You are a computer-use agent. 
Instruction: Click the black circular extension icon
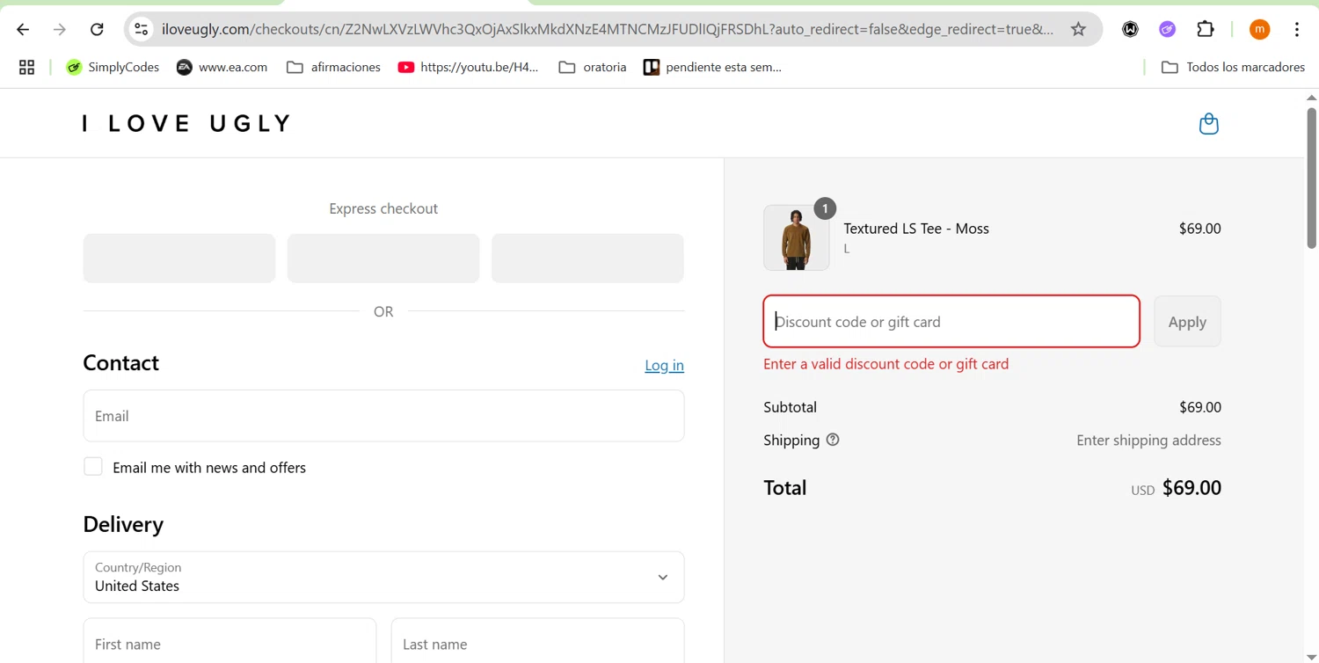click(1130, 29)
